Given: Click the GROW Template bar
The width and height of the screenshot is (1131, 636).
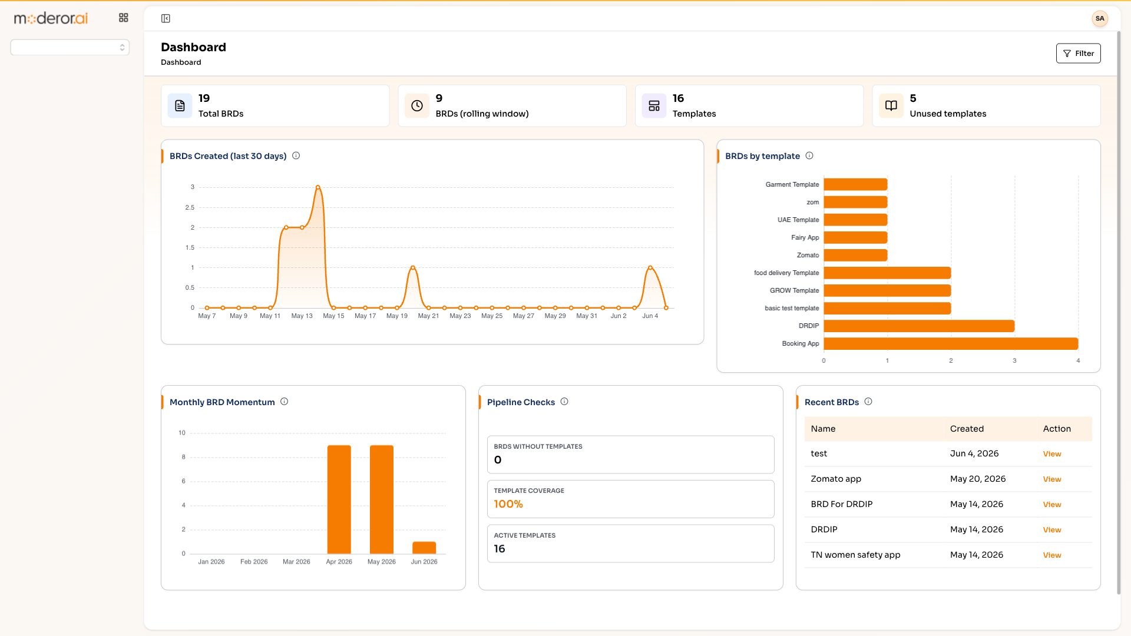Looking at the screenshot, I should 887,290.
